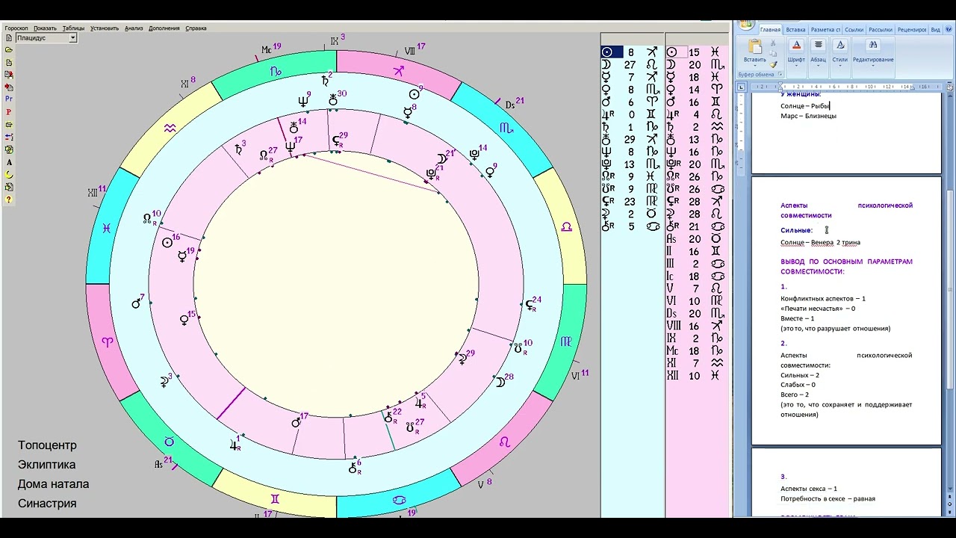956x538 pixels.
Task: Open the Гороскоп menu
Action: point(16,28)
